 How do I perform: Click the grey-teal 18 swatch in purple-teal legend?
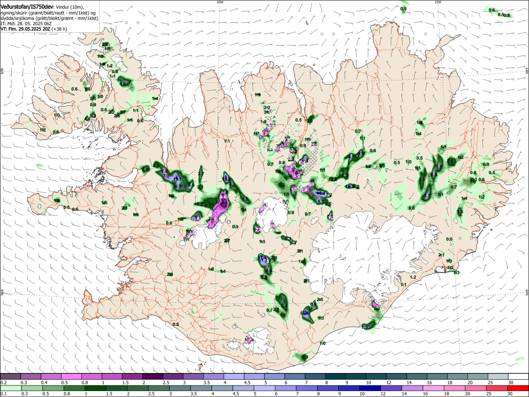point(458,377)
